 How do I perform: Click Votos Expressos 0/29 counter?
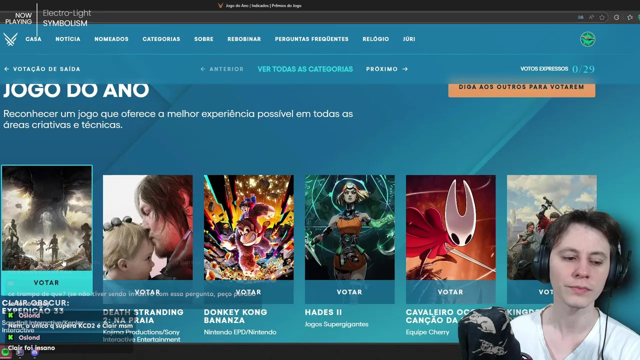[x=557, y=69]
